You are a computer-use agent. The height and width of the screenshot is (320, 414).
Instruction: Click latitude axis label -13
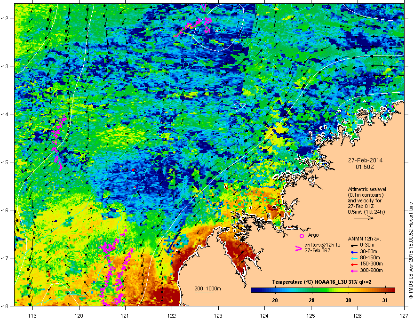click(x=5, y=66)
